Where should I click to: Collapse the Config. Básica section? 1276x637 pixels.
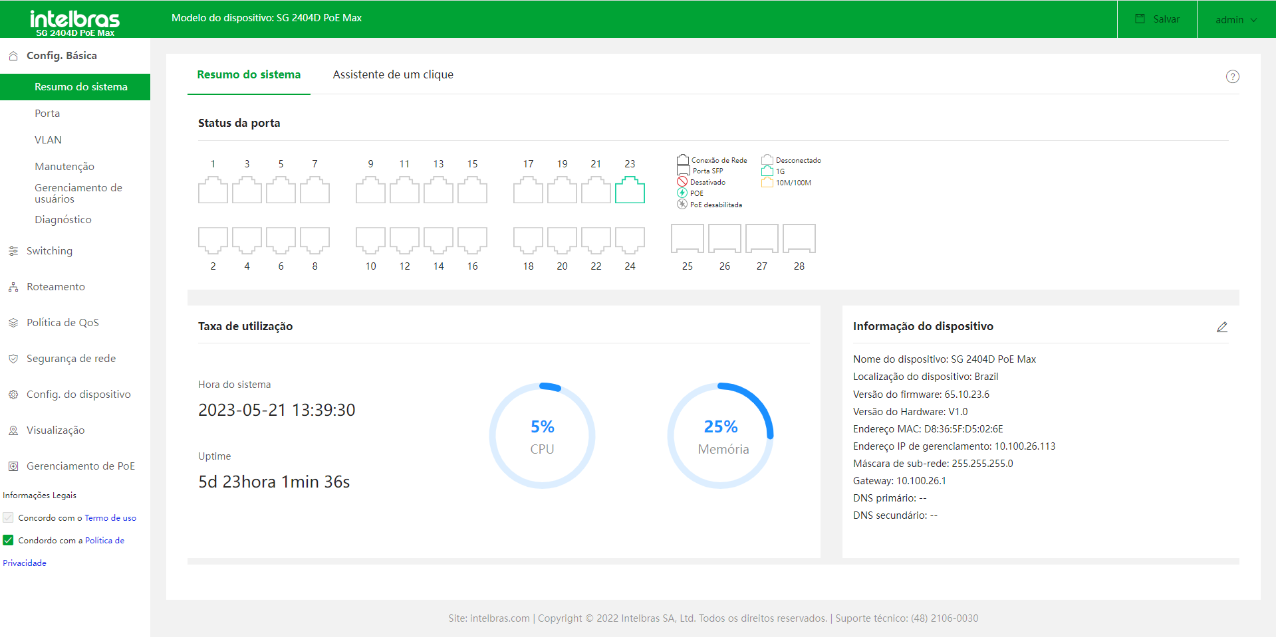point(61,56)
